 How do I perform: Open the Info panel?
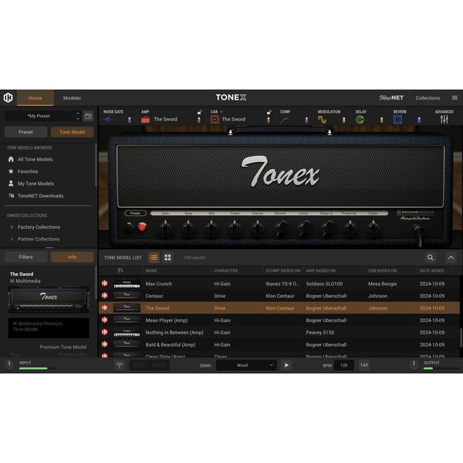click(72, 257)
